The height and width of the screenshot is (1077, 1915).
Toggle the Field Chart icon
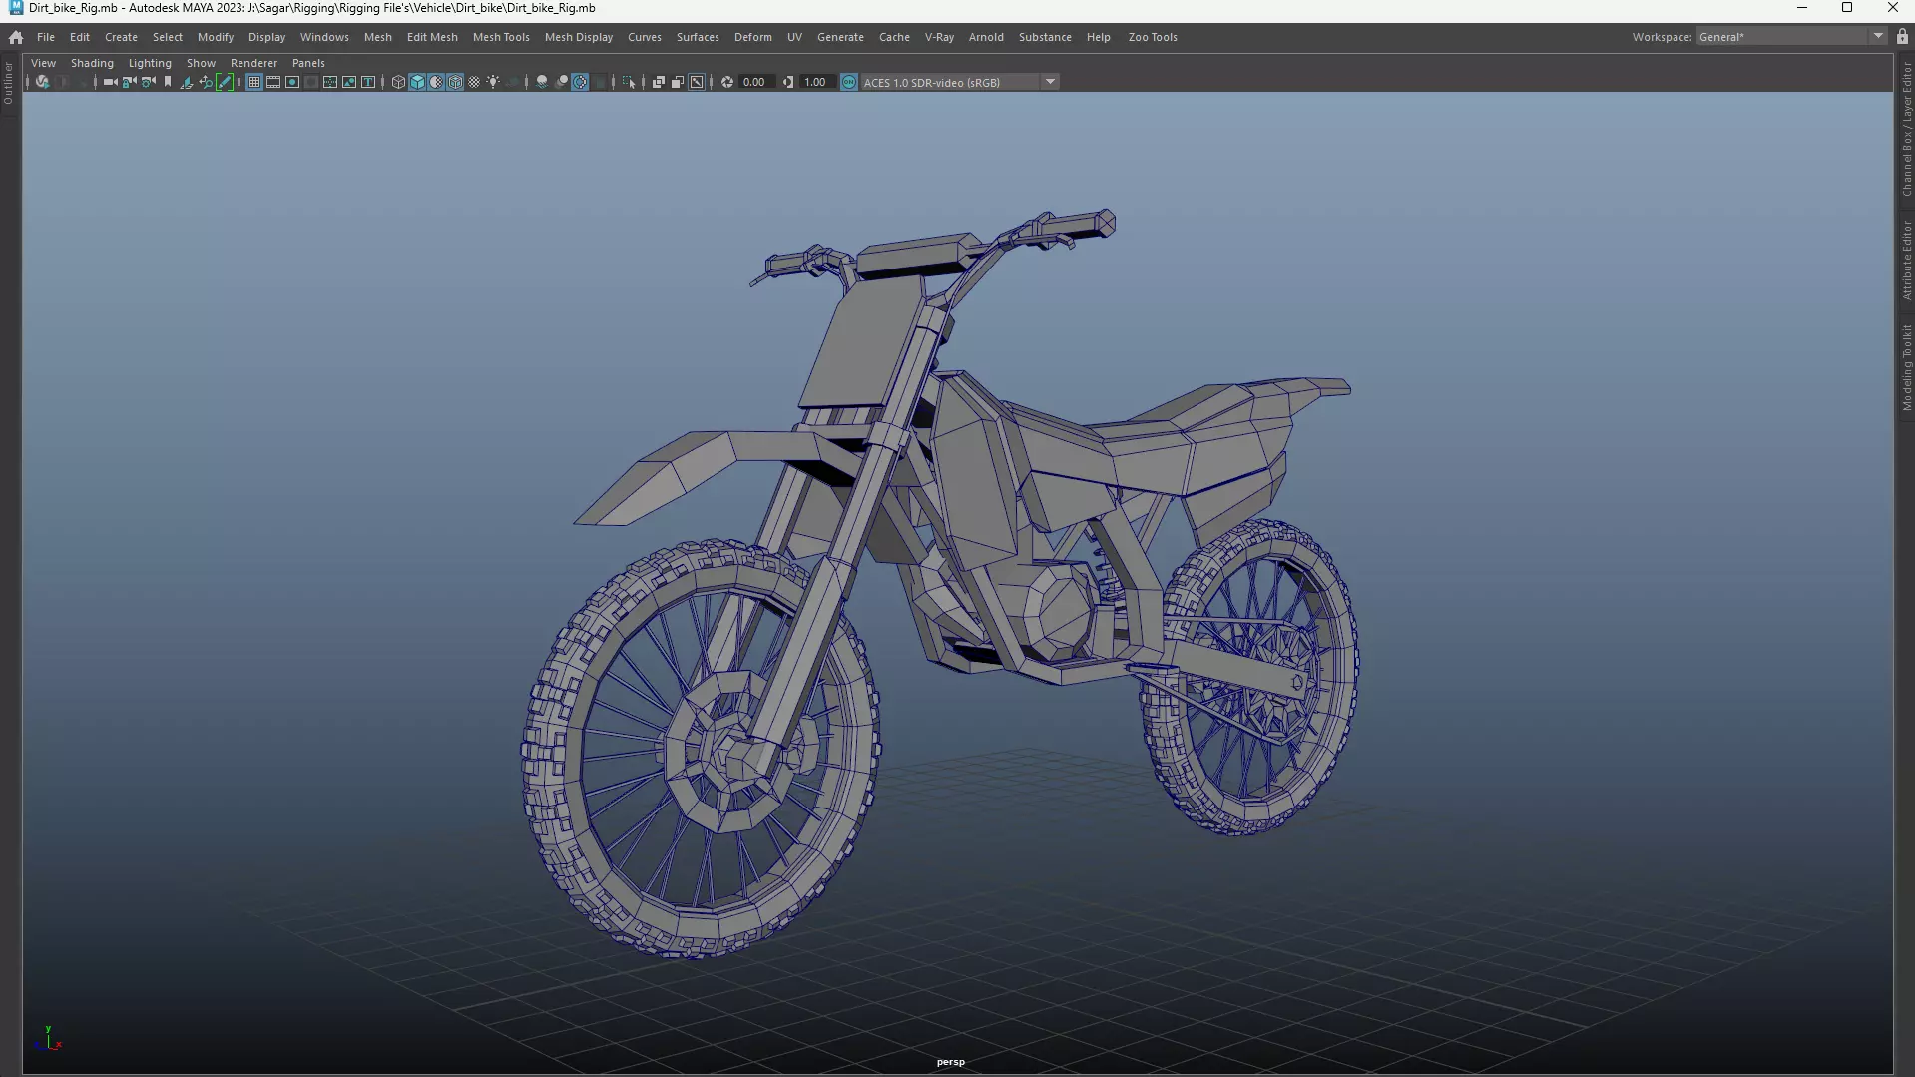(329, 82)
